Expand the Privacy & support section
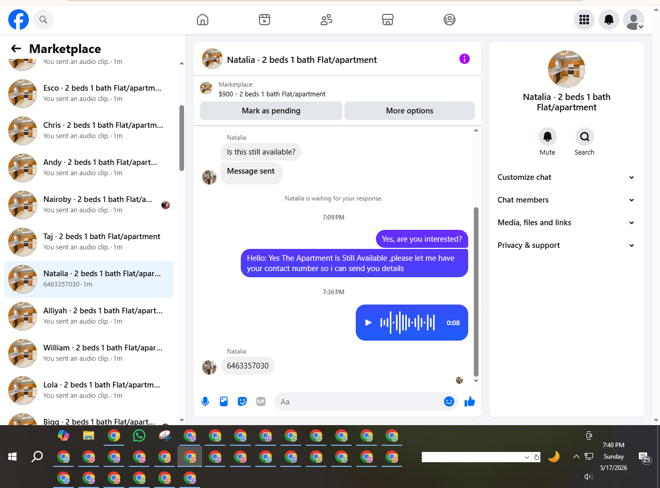Viewport: 660px width, 488px height. tap(566, 245)
